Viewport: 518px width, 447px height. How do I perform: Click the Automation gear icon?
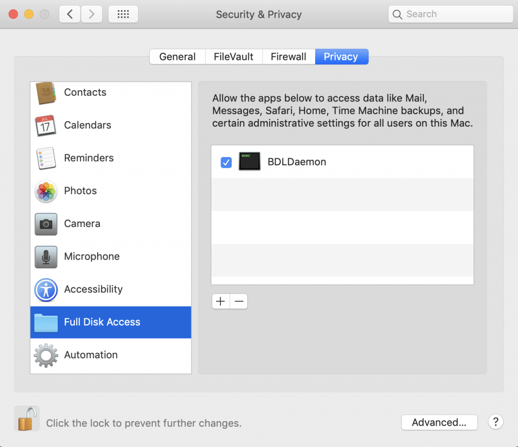click(46, 355)
